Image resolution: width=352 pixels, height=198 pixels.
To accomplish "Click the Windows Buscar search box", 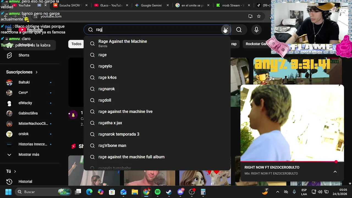I will [x=43, y=192].
